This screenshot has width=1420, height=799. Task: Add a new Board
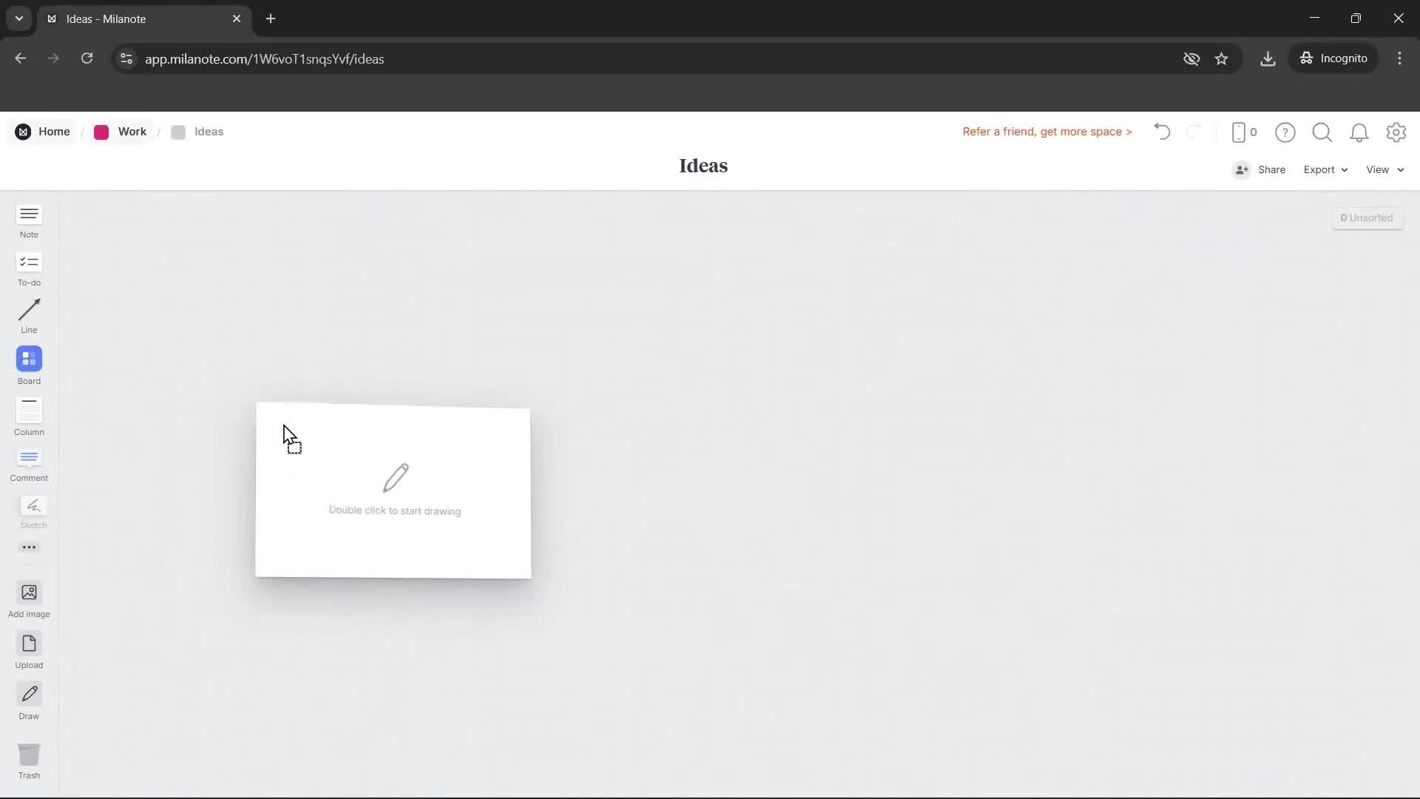(x=29, y=365)
